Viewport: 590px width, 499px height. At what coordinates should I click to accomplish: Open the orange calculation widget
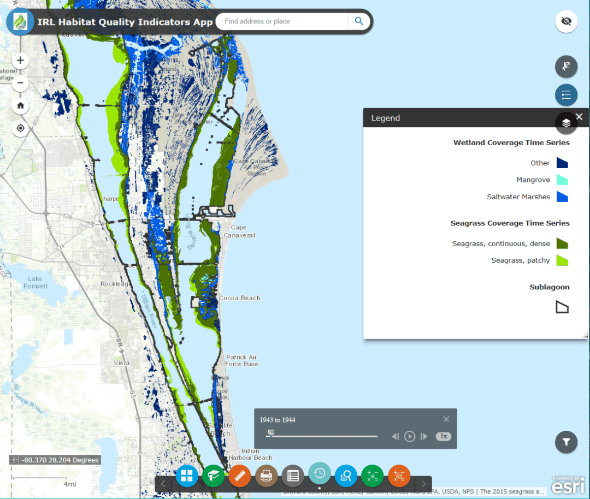coord(399,476)
